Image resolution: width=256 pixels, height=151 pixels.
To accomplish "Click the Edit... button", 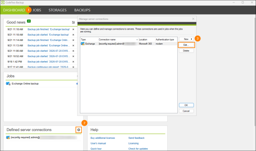I will (x=186, y=45).
